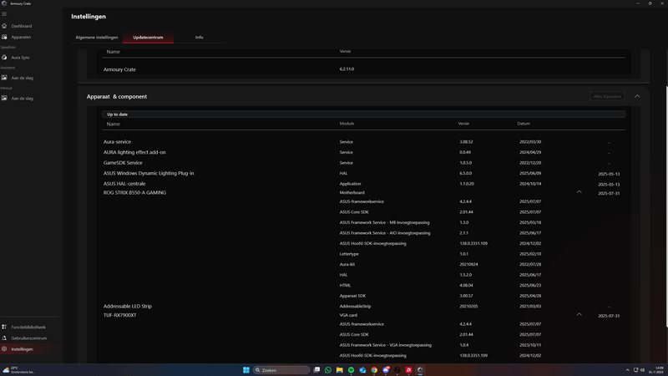This screenshot has width=668, height=376.
Task: Click the vertical scrollbar on the right
Action: (x=666, y=206)
